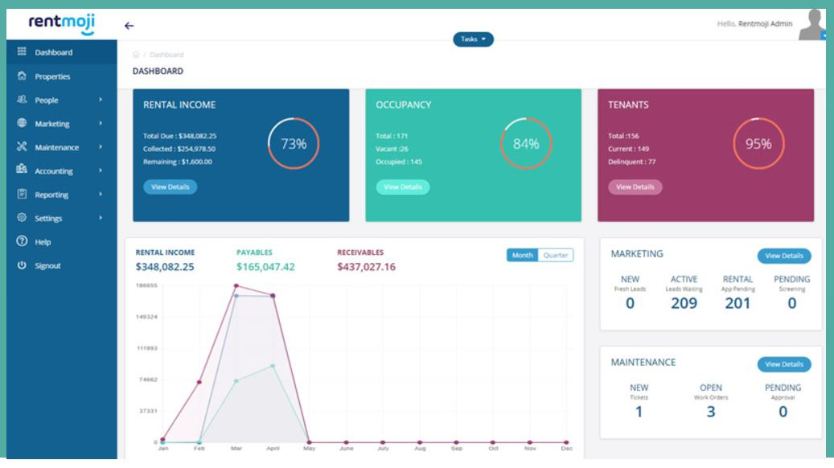Click View Details on the Tenants card
This screenshot has width=834, height=468.
point(635,187)
